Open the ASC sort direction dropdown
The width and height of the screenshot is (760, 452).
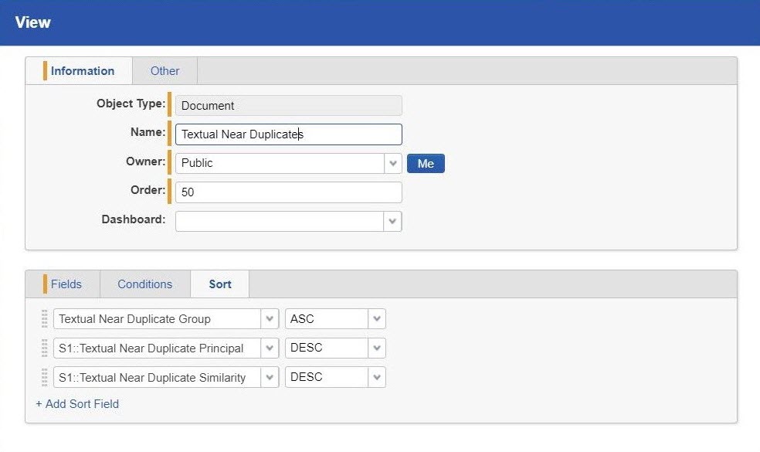coord(377,318)
